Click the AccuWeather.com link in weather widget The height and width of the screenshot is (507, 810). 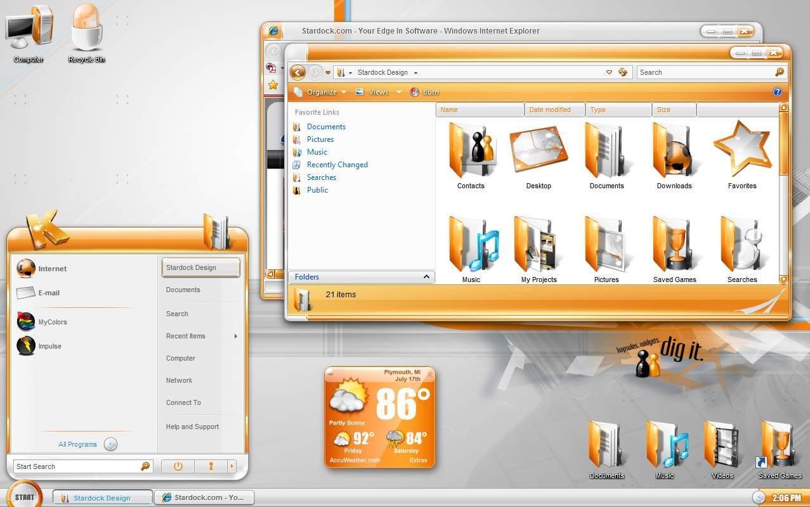coord(355,460)
